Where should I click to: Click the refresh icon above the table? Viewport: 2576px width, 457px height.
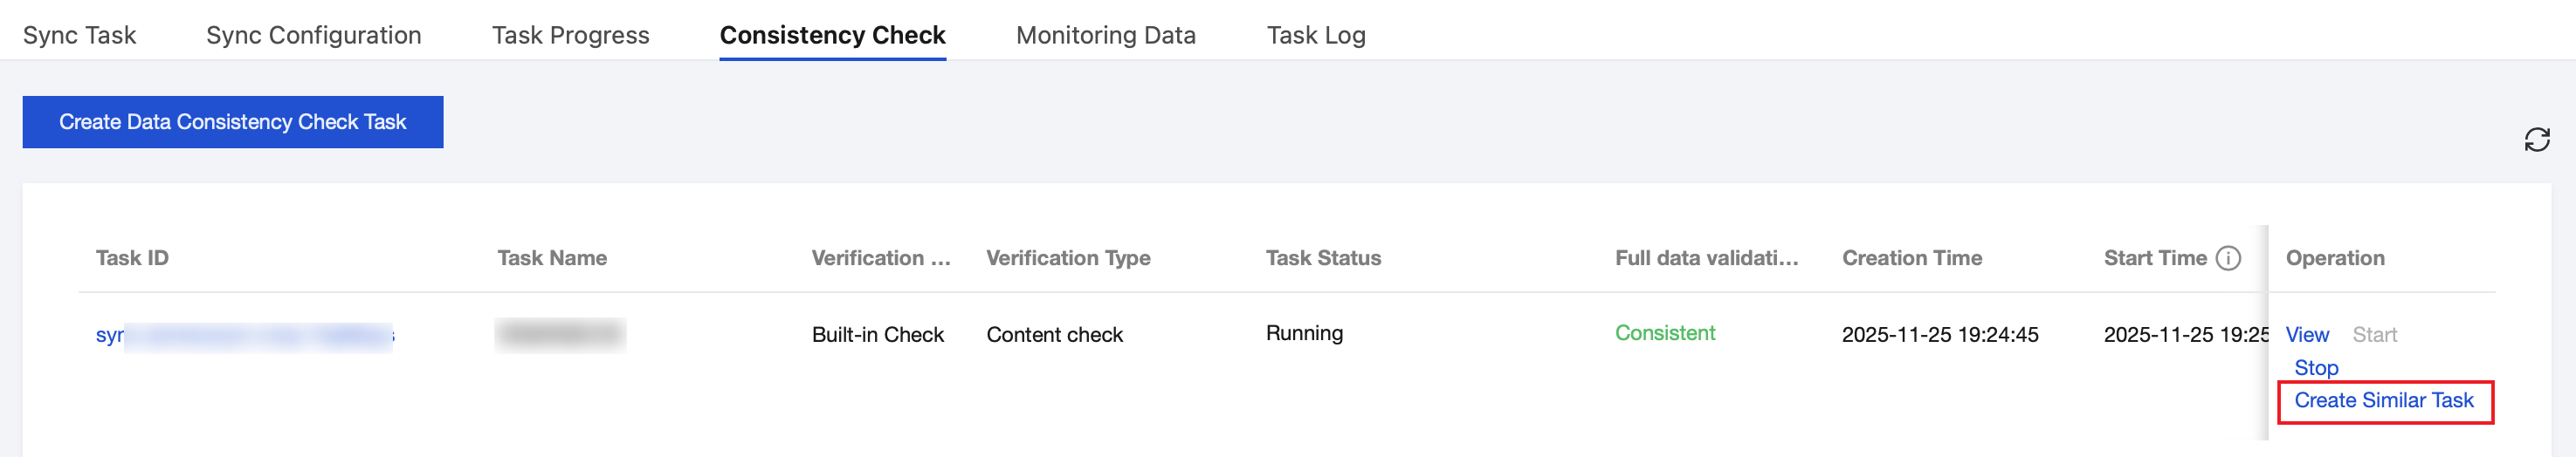tap(2536, 140)
